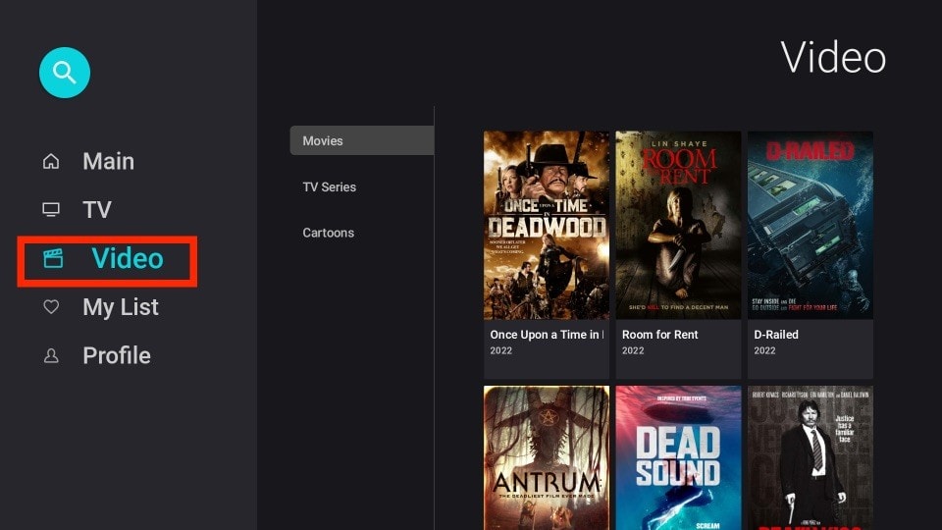Viewport: 942px width, 530px height.
Task: Click the Video clapperboard icon
Action: click(53, 258)
